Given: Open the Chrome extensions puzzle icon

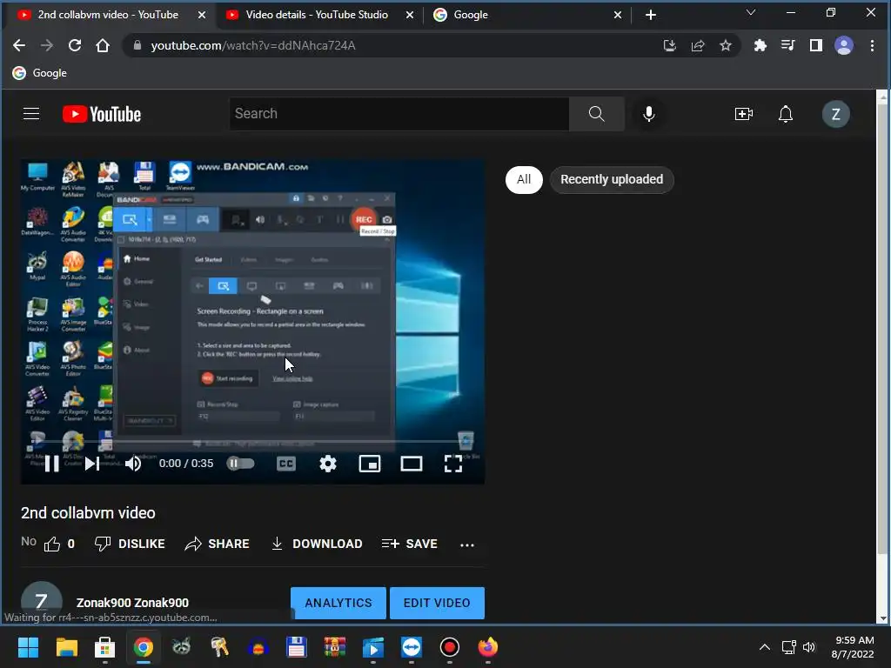Looking at the screenshot, I should tap(760, 45).
